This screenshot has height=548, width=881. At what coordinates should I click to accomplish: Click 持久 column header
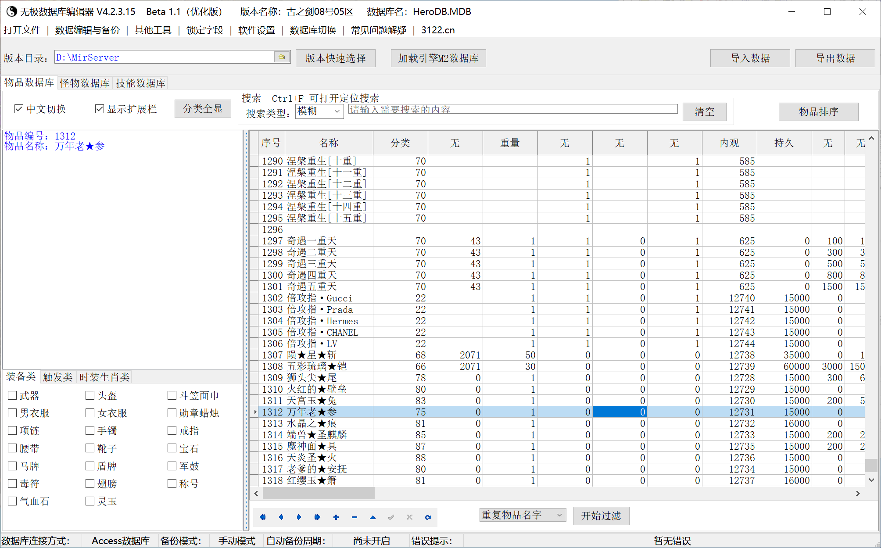coord(784,143)
